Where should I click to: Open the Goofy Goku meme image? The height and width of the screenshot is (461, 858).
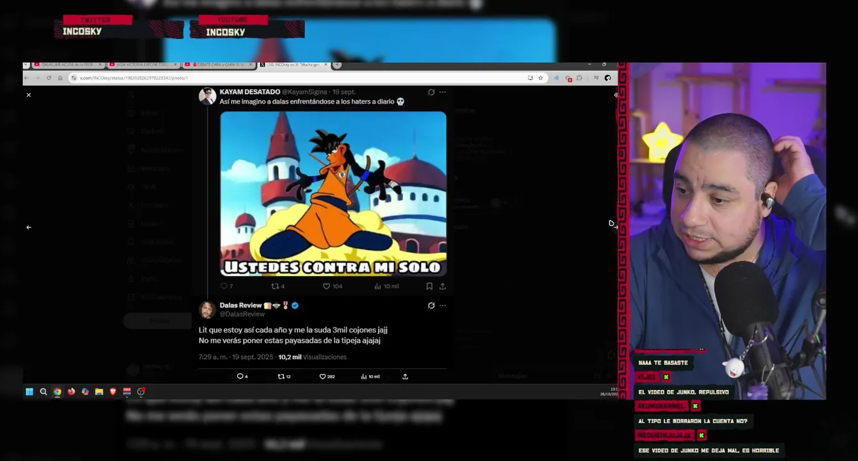[333, 194]
